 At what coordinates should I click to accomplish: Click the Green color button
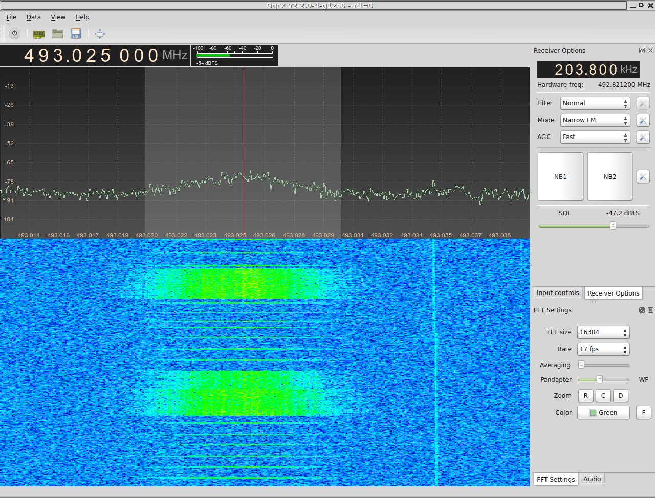[x=603, y=413]
